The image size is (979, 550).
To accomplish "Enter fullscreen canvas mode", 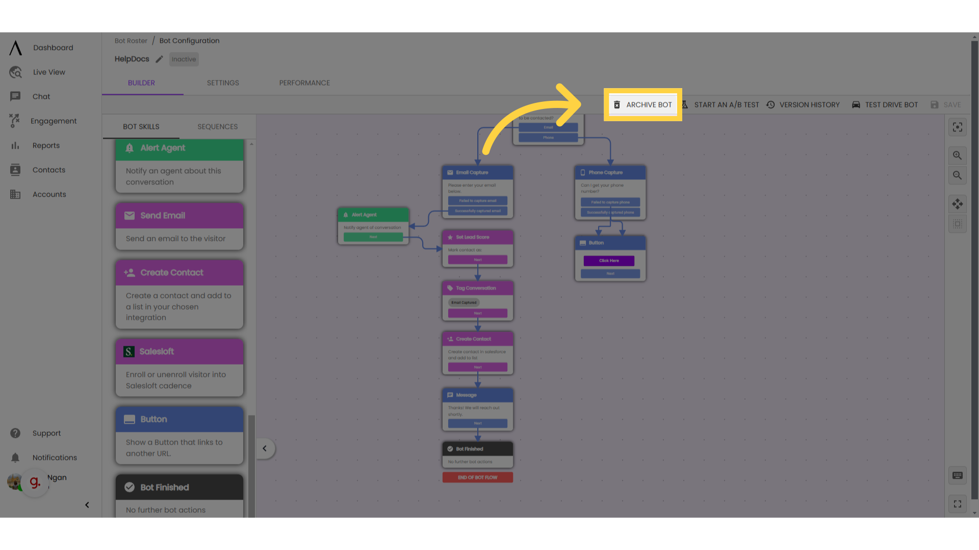I will coord(958,504).
